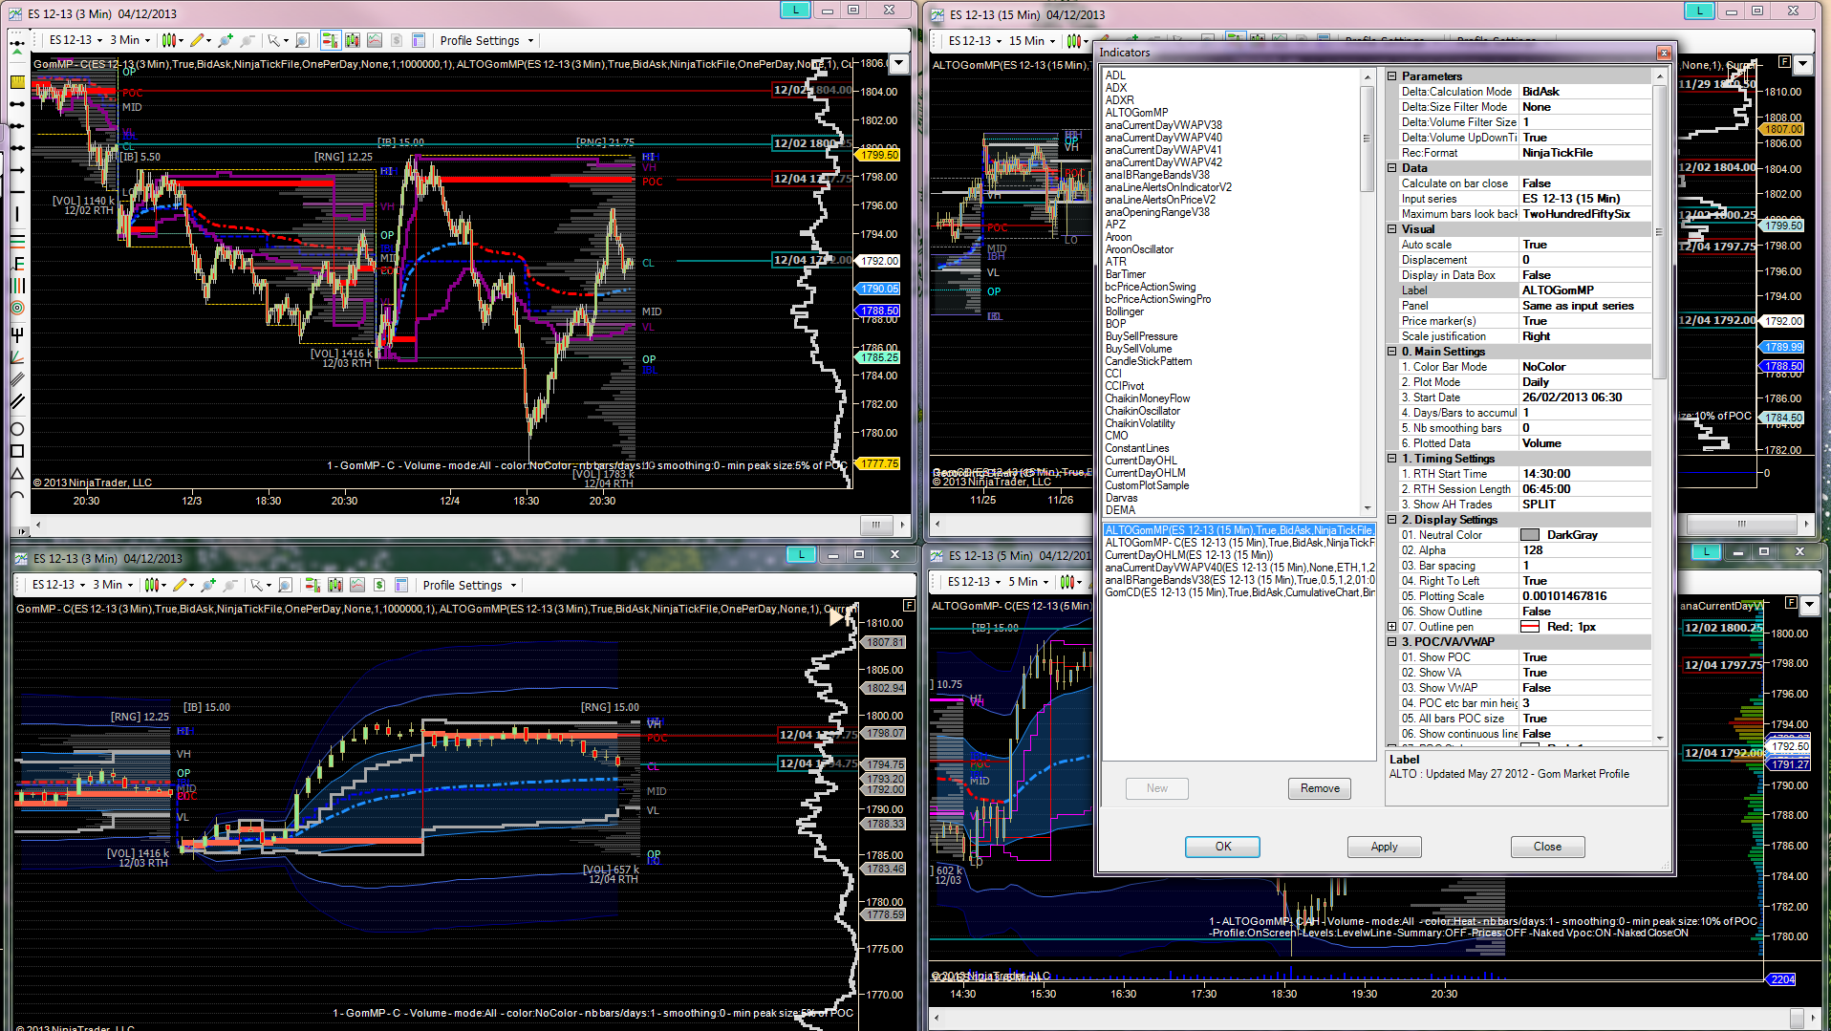Select the Andrews pitchfork drawing tool
Image resolution: width=1831 pixels, height=1031 pixels.
(17, 334)
